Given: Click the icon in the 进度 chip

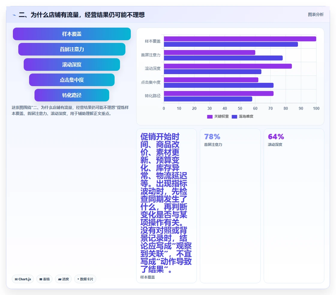Looking at the screenshot, I should [x=60, y=279].
